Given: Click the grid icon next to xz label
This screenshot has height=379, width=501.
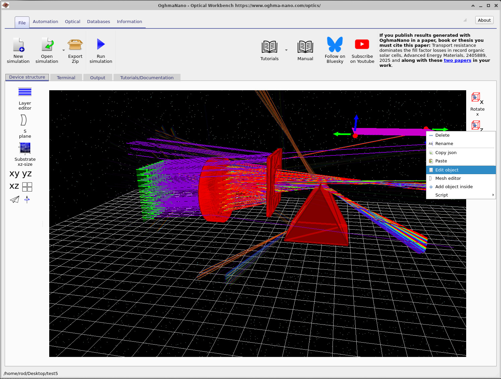Looking at the screenshot, I should click(27, 186).
